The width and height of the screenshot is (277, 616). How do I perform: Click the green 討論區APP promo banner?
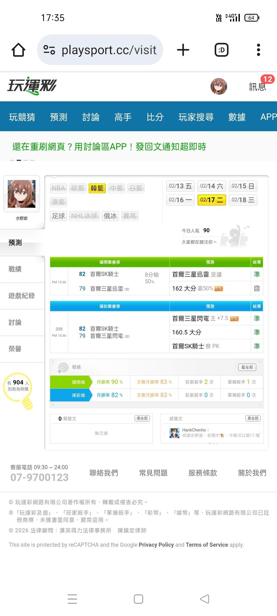pos(109,147)
